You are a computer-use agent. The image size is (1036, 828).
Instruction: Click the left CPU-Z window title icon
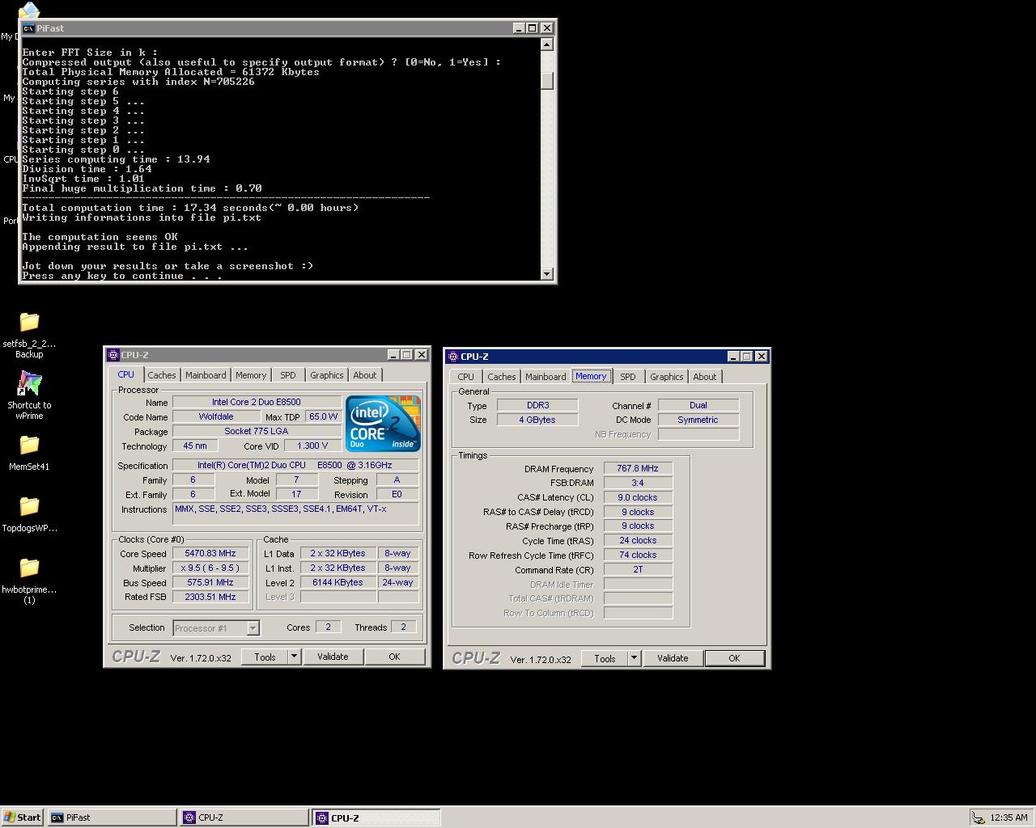[113, 355]
